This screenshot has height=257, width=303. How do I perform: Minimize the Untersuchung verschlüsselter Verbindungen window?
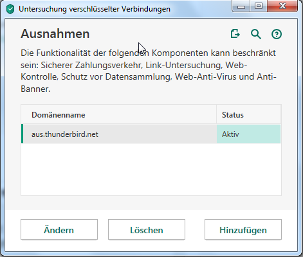(x=241, y=6)
